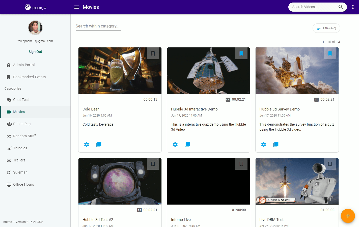
Task: Open the three-dot overflow menu
Action: point(353,7)
